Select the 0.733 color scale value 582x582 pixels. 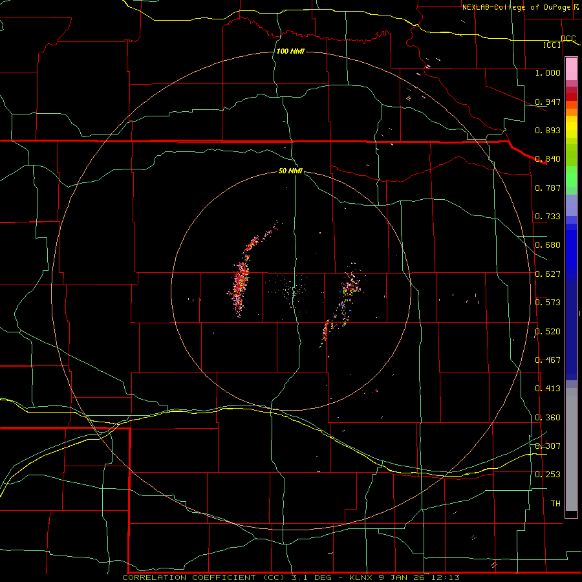point(548,217)
